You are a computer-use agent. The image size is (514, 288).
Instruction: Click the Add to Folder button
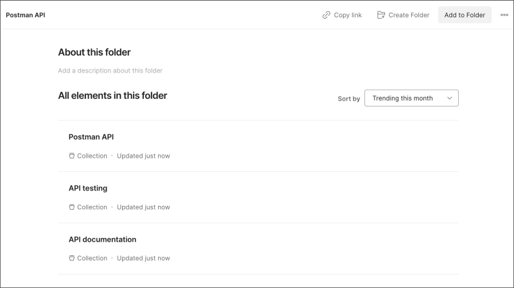(465, 15)
